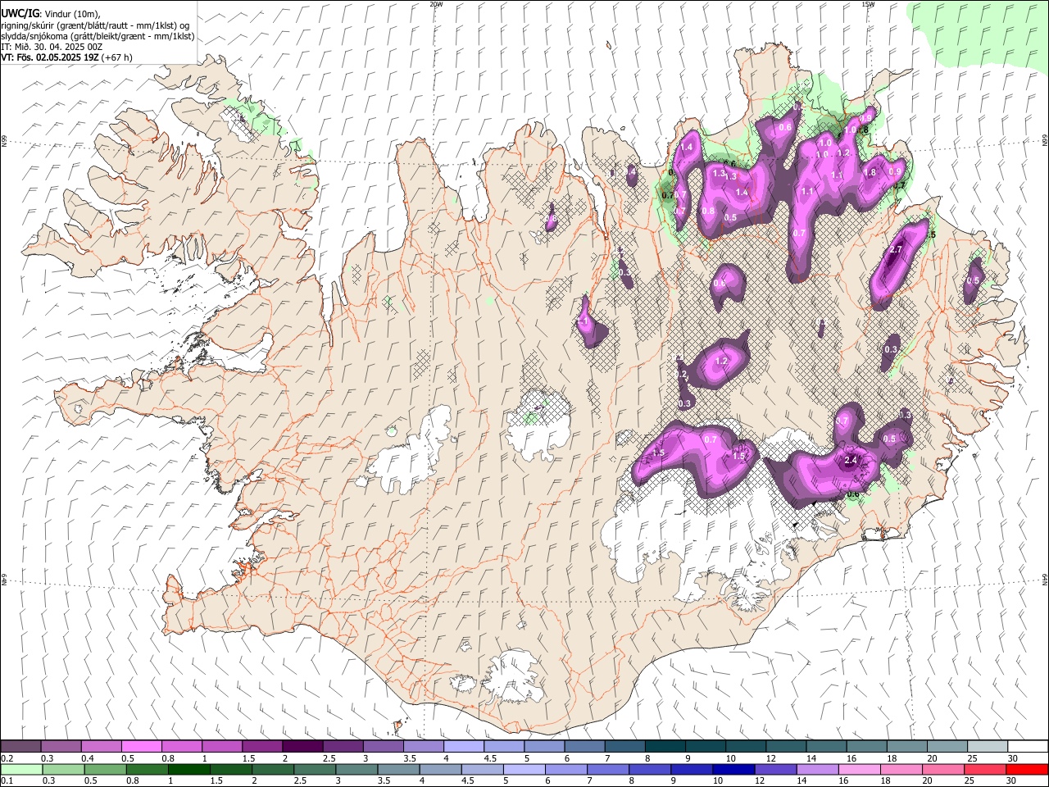Click the snow legend swatch between 6 and 7

(x=584, y=747)
